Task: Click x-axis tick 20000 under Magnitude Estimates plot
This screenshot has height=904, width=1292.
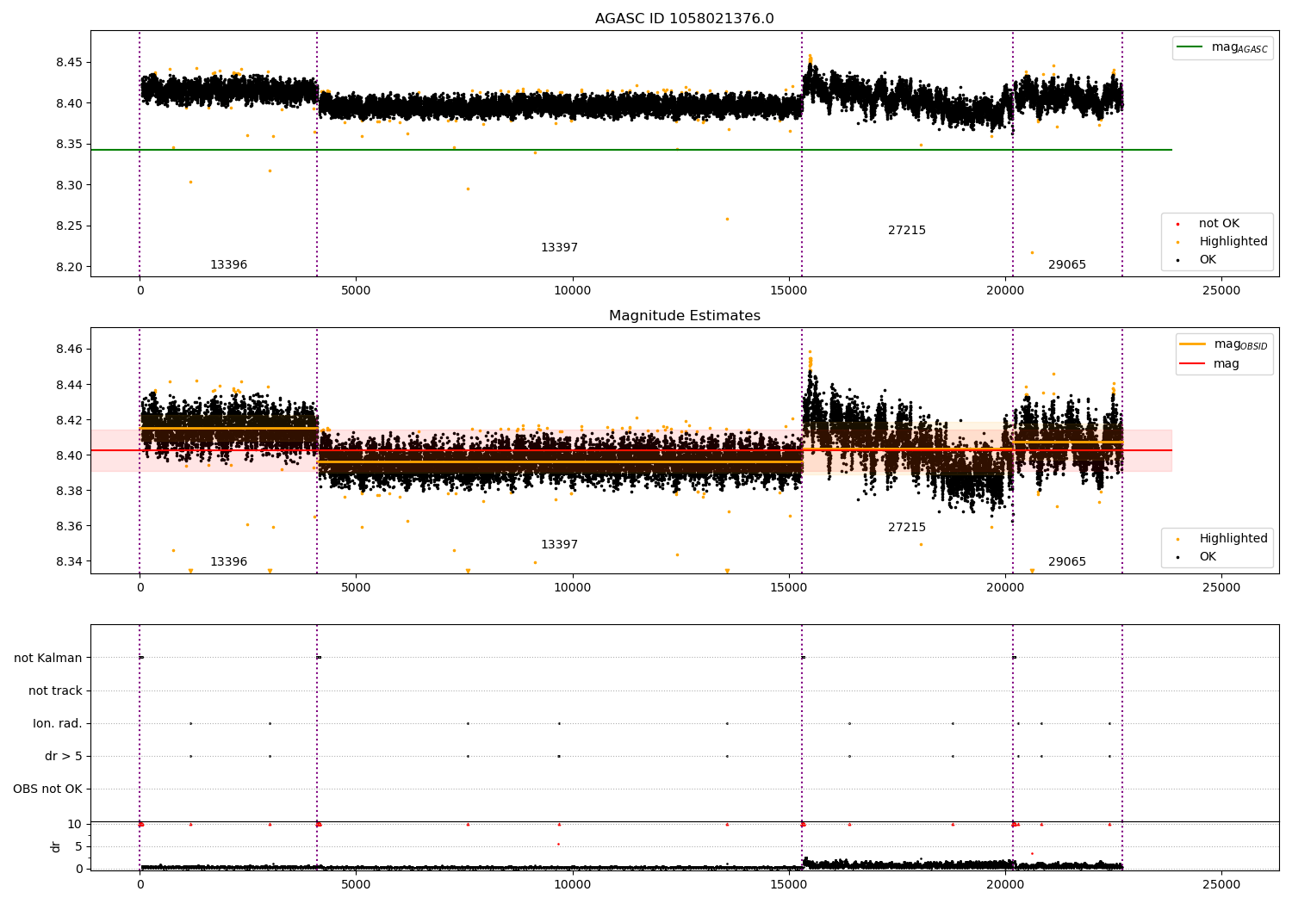Action: [1005, 587]
